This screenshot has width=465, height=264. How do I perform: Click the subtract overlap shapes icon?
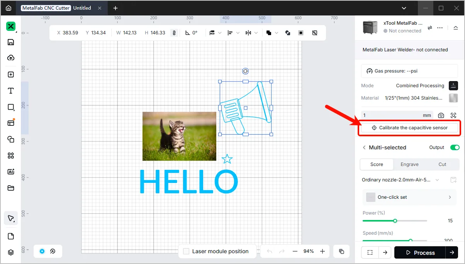pos(288,33)
